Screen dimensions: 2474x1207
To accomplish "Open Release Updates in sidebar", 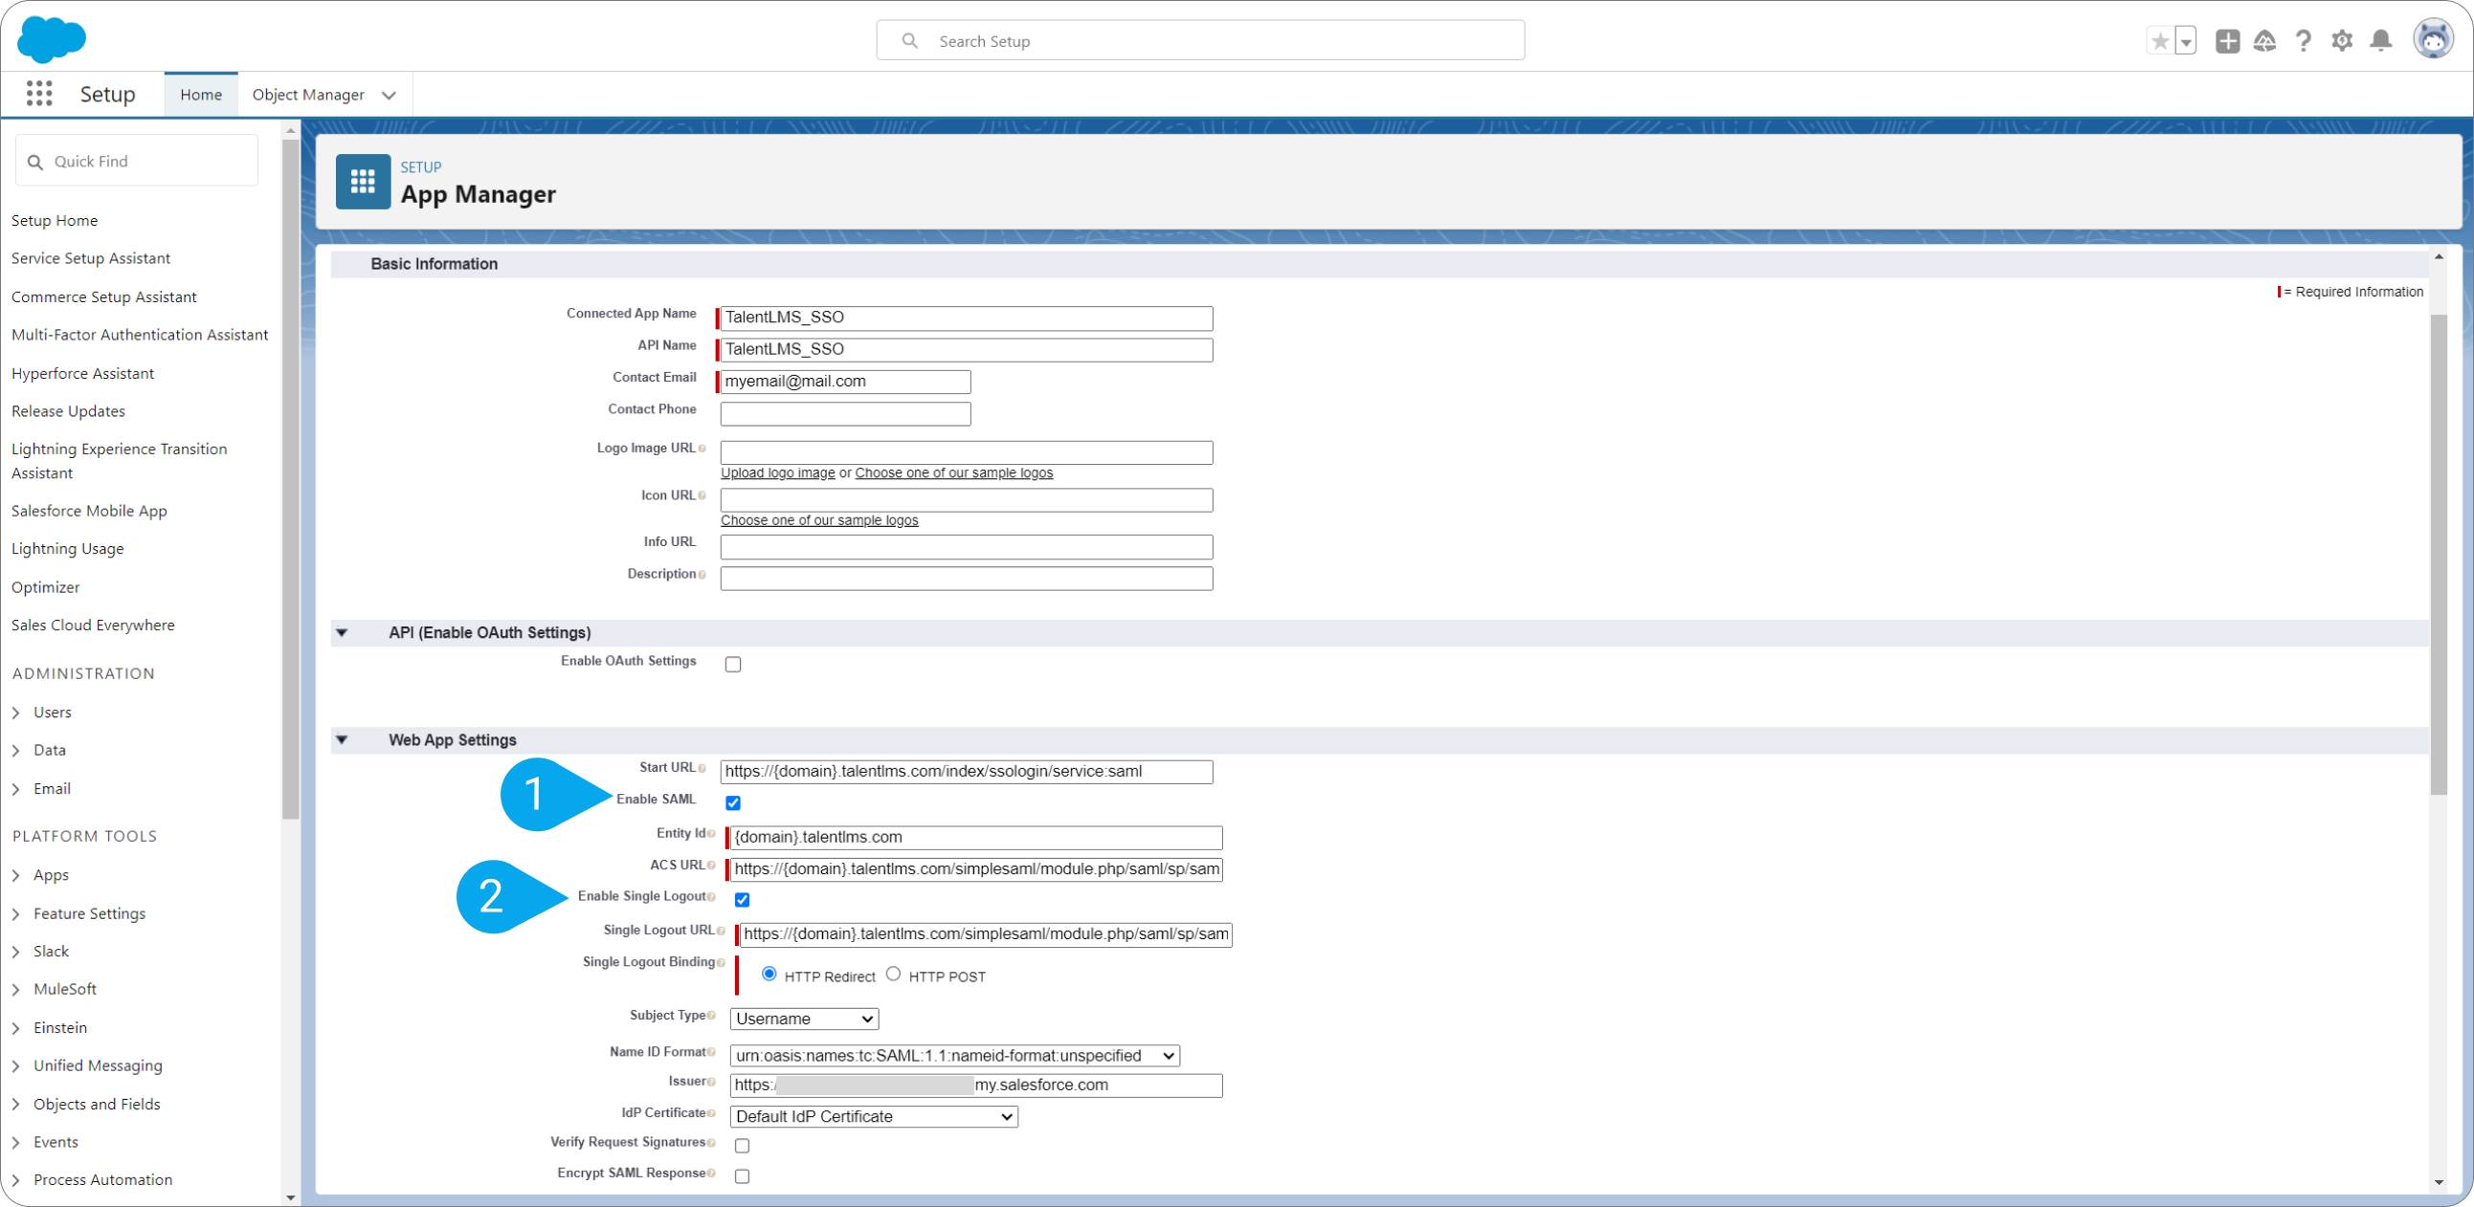I will pyautogui.click(x=68, y=411).
